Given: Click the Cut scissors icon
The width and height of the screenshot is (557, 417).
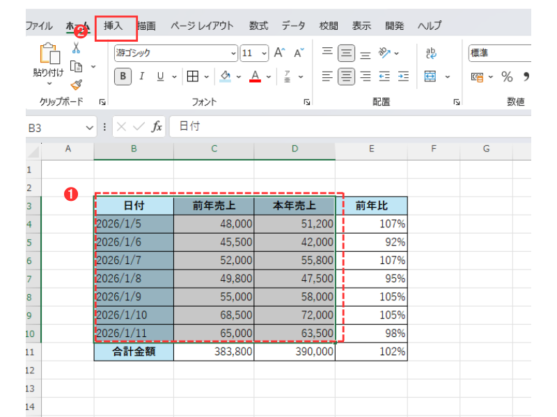Looking at the screenshot, I should 76,48.
